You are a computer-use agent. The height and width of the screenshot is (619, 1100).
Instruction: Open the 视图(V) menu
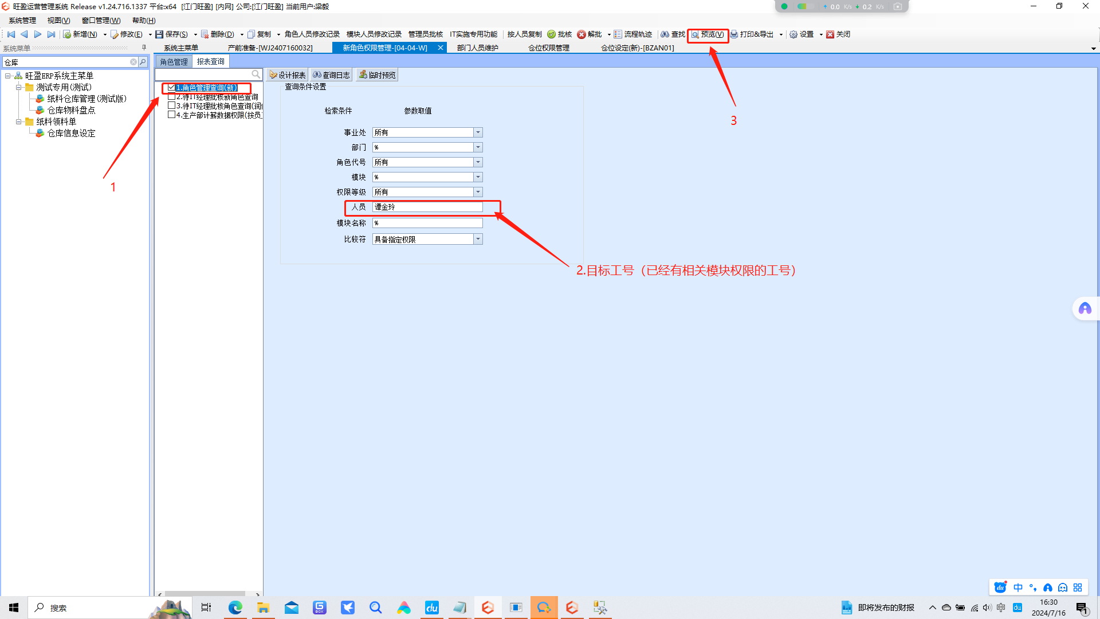click(58, 21)
